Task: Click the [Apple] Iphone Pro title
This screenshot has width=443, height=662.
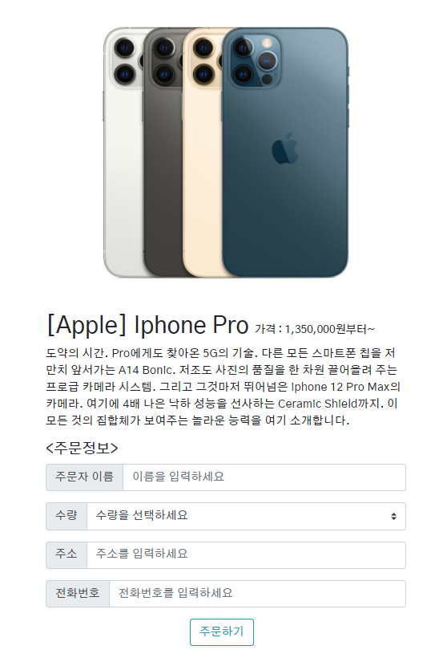Action: 148,325
